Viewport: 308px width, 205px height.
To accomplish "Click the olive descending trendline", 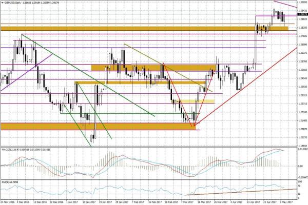I will click(x=164, y=67).
